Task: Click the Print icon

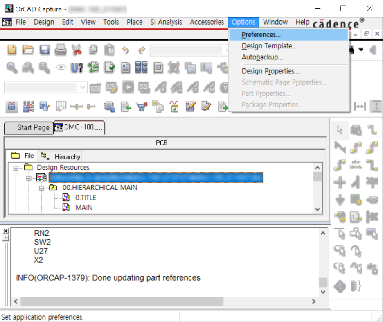Action: pos(61,50)
